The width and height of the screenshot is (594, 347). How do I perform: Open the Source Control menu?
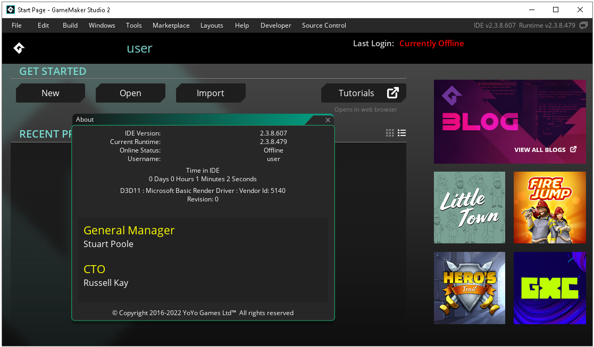point(324,26)
